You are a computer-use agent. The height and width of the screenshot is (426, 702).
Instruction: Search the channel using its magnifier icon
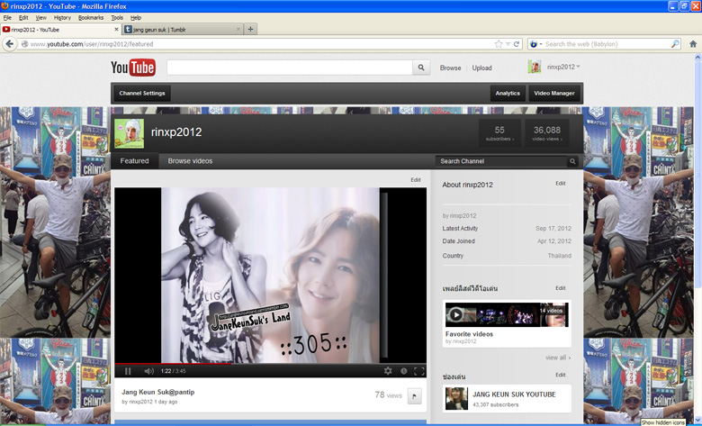pos(572,161)
